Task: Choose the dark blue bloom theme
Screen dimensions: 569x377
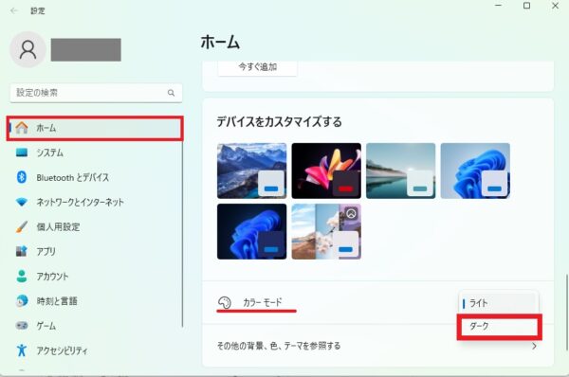Action: point(252,232)
